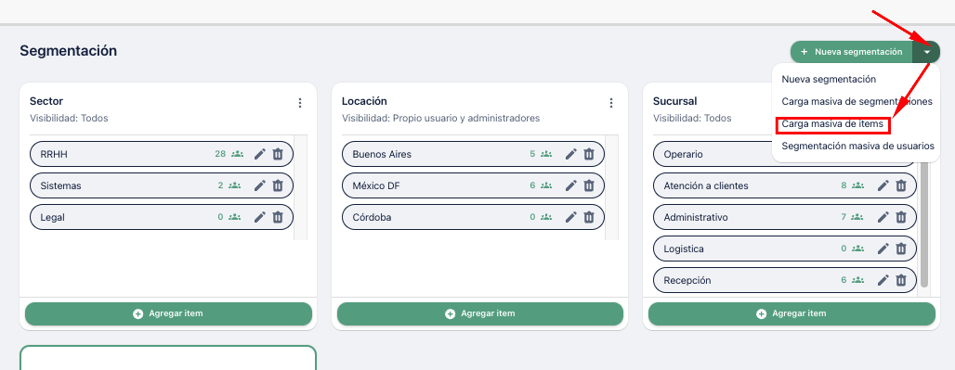Delete the Logistica item
The image size is (955, 370).
click(x=901, y=249)
